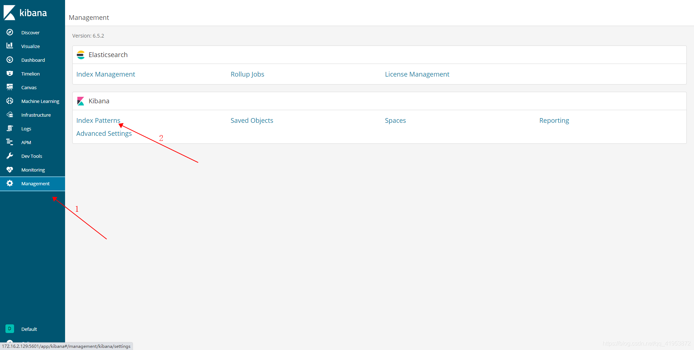Select Timelion label in sidebar
The width and height of the screenshot is (694, 350).
click(30, 74)
